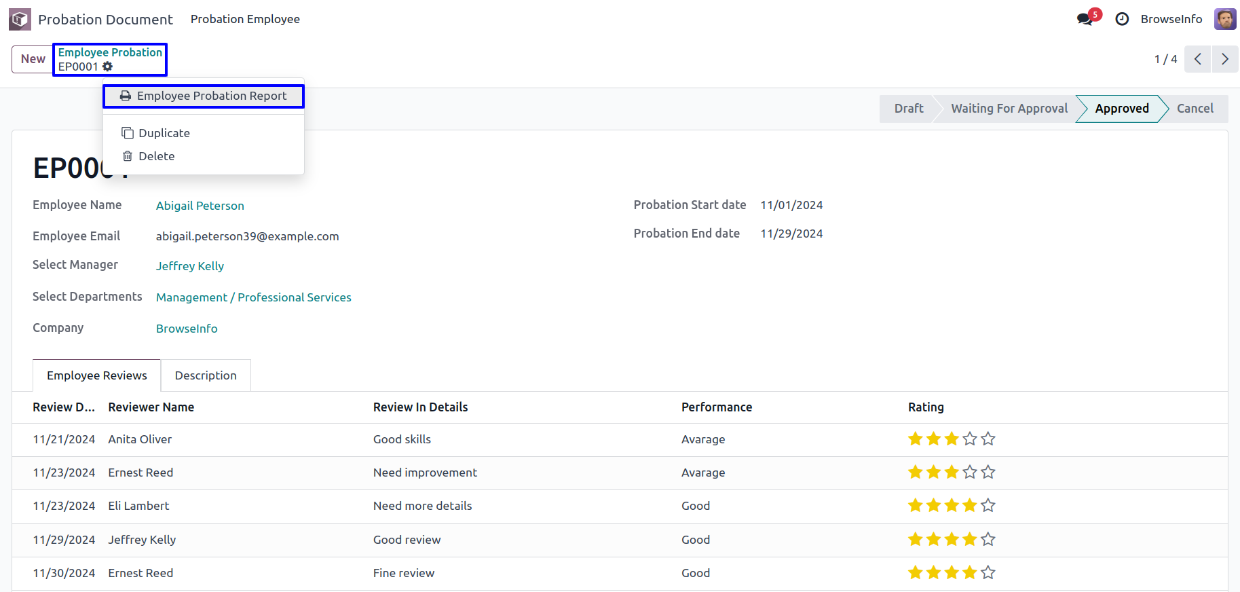Open the chat messages icon with badge
This screenshot has width=1240, height=592.
pyautogui.click(x=1085, y=19)
